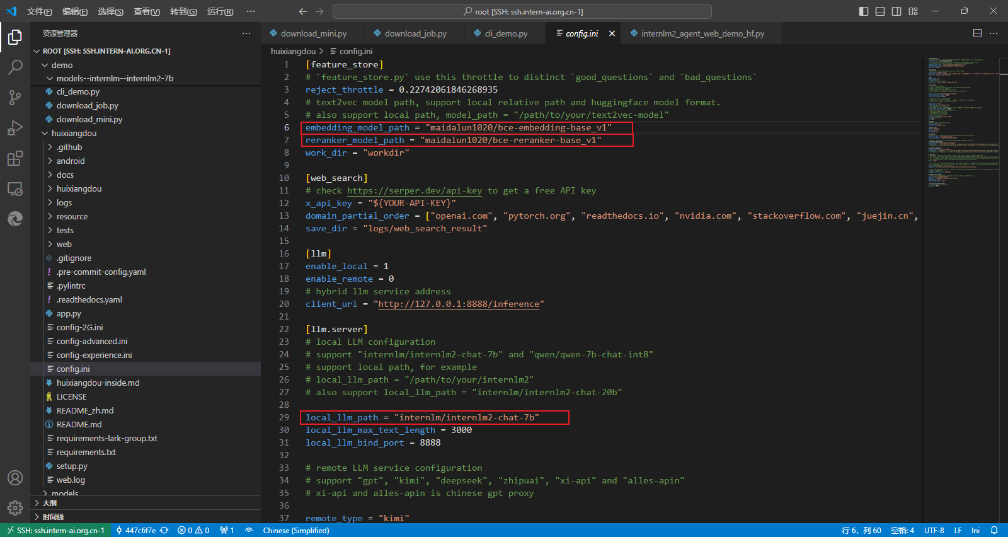Open Run and Debug view
The image size is (1008, 537).
pos(15,128)
